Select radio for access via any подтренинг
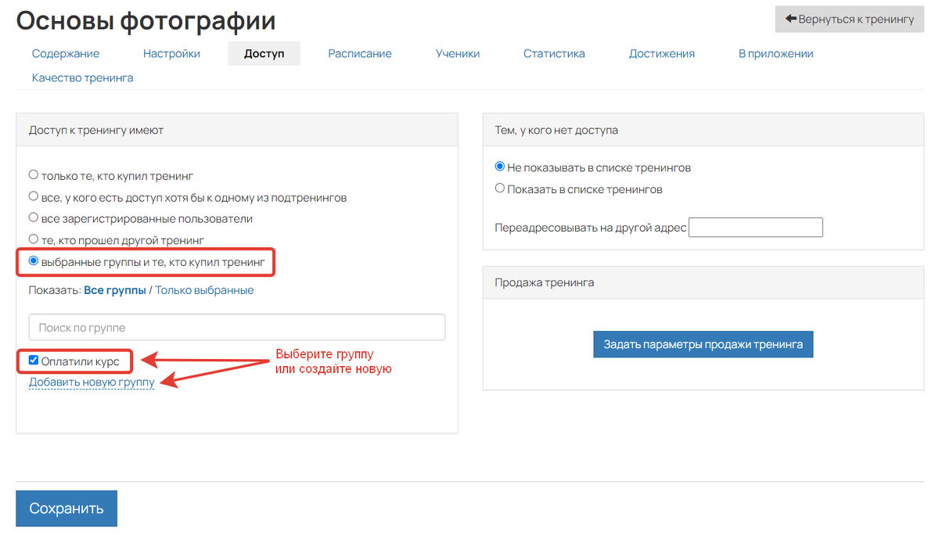 coord(33,196)
